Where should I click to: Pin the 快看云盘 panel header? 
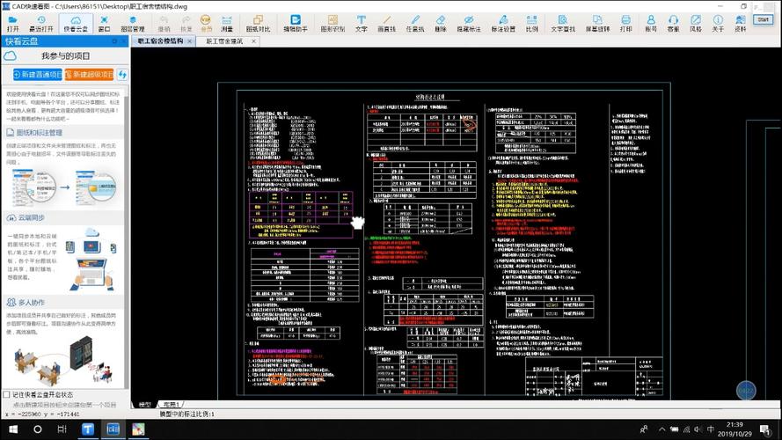click(x=114, y=40)
